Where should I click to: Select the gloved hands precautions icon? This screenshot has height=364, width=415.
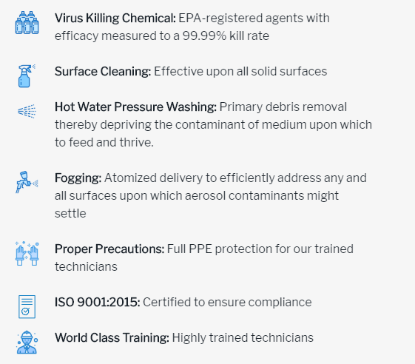point(27,253)
